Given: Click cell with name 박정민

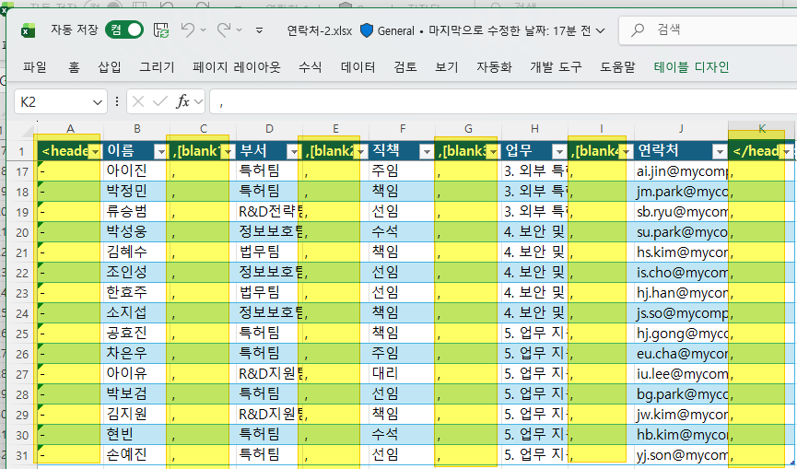Looking at the screenshot, I should [x=136, y=192].
